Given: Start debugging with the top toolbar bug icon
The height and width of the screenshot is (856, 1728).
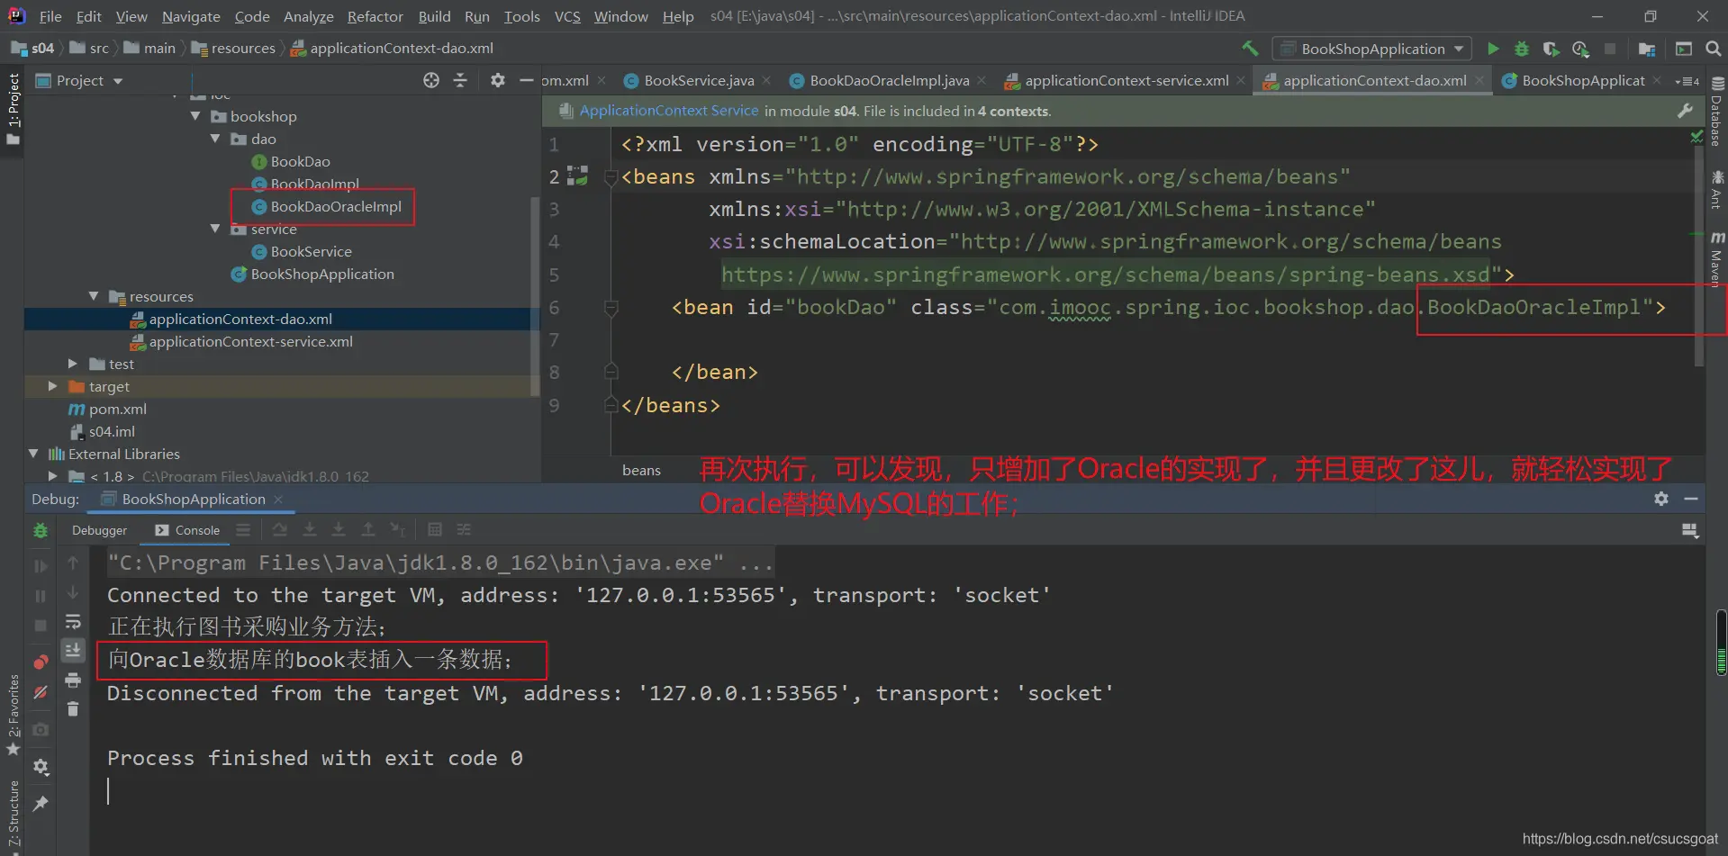Looking at the screenshot, I should (1522, 49).
